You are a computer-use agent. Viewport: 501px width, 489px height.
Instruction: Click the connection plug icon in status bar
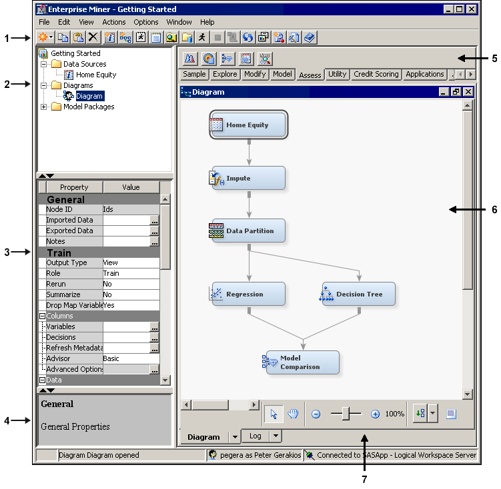coord(309,454)
